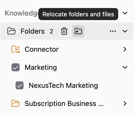Expand the Subscription Business folder arrow
135x115 pixels.
click(x=125, y=103)
